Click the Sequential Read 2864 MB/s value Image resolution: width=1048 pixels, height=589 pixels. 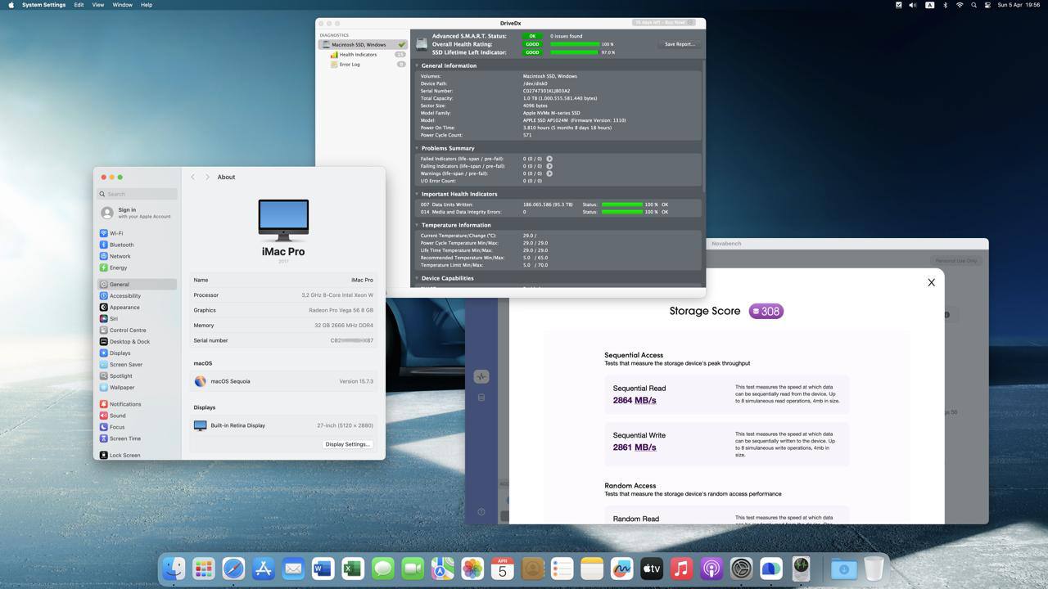click(635, 401)
